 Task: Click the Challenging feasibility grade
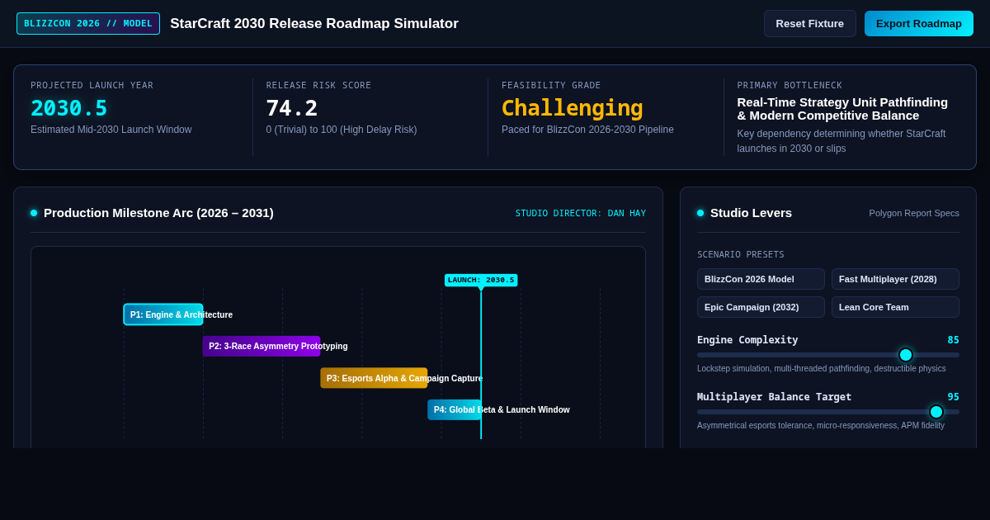(x=573, y=108)
